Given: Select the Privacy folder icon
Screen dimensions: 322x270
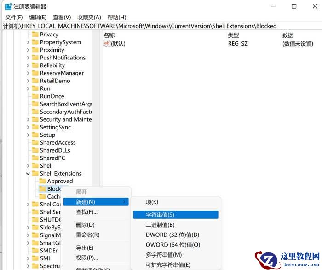Looking at the screenshot, I should (35, 35).
